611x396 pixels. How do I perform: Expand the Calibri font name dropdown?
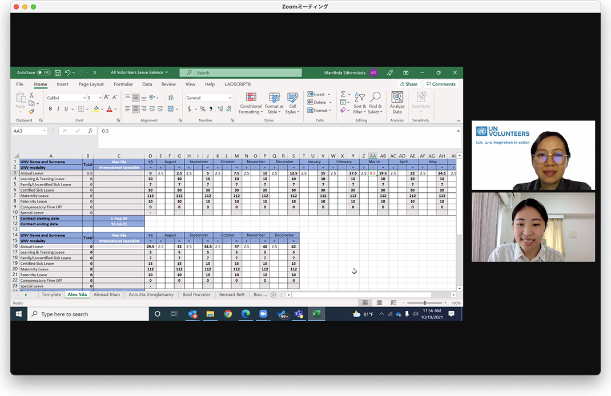[83, 98]
